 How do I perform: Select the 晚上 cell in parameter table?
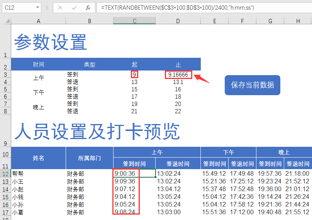pos(38,107)
